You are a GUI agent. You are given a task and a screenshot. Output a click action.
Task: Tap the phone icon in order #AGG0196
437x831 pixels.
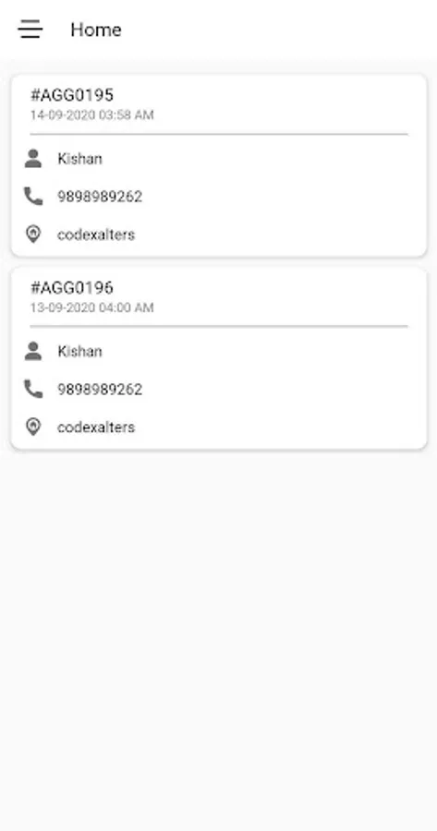click(33, 389)
